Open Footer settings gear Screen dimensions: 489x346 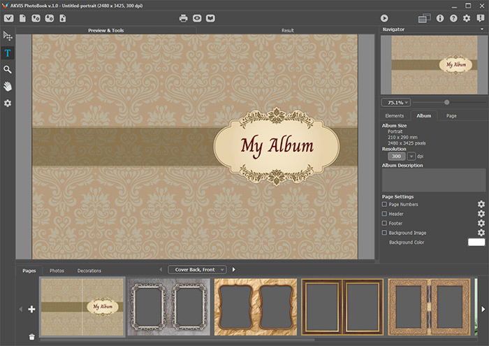click(x=481, y=223)
